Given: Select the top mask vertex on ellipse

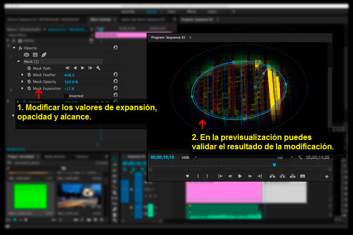Looking at the screenshot, I should pyautogui.click(x=233, y=62).
